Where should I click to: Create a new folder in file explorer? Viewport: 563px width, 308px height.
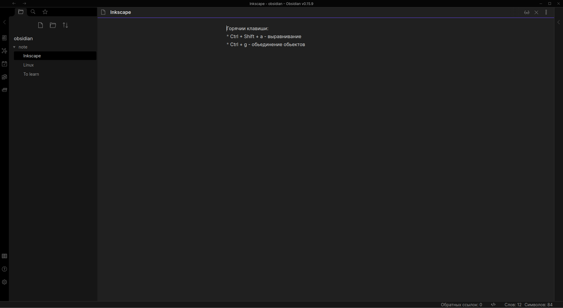pyautogui.click(x=53, y=25)
